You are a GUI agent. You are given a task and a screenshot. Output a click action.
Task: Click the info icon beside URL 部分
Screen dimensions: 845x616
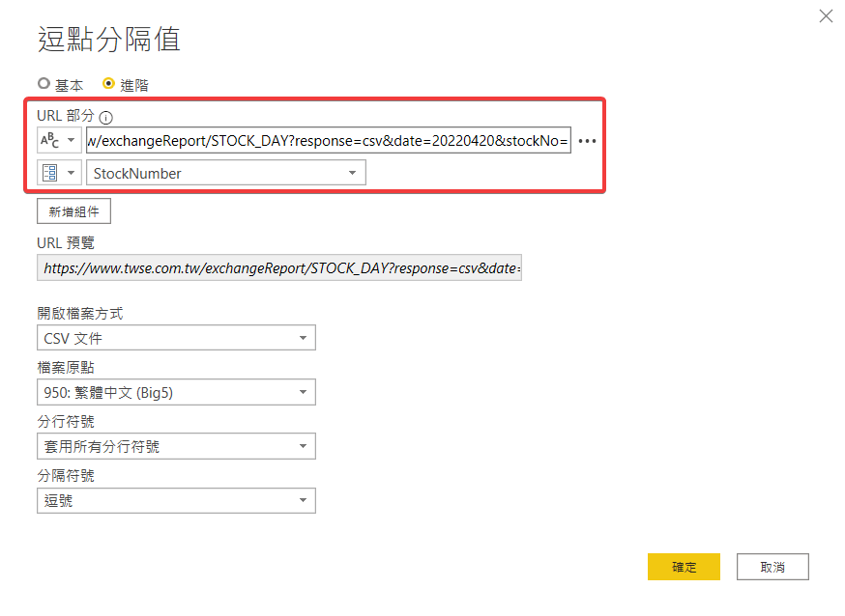coord(106,118)
